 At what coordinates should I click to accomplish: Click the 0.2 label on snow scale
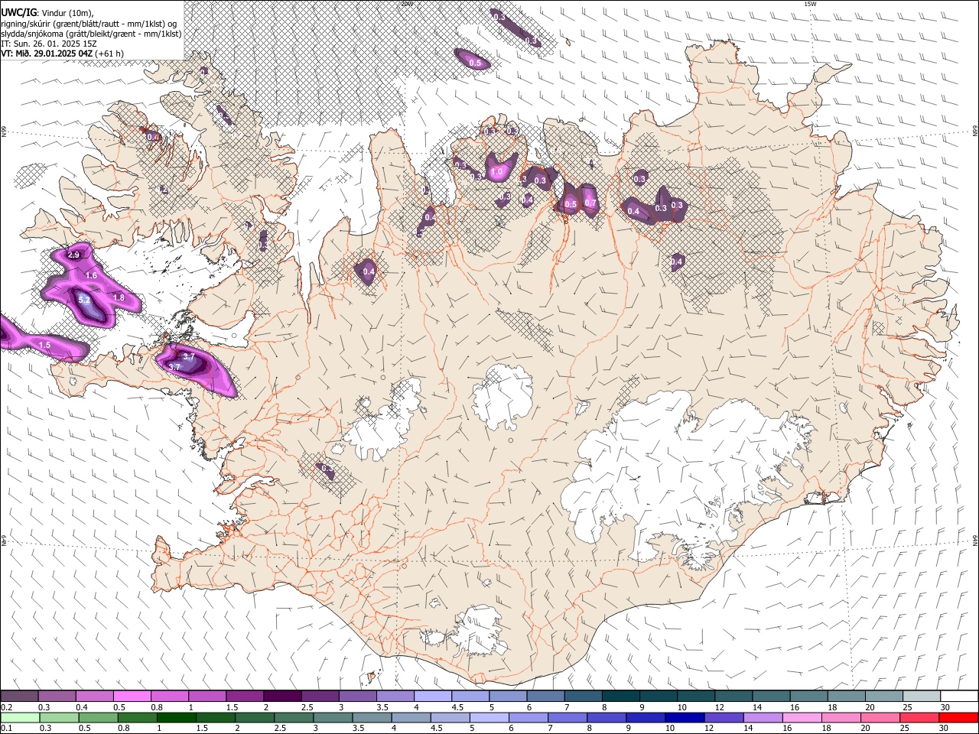coord(6,707)
